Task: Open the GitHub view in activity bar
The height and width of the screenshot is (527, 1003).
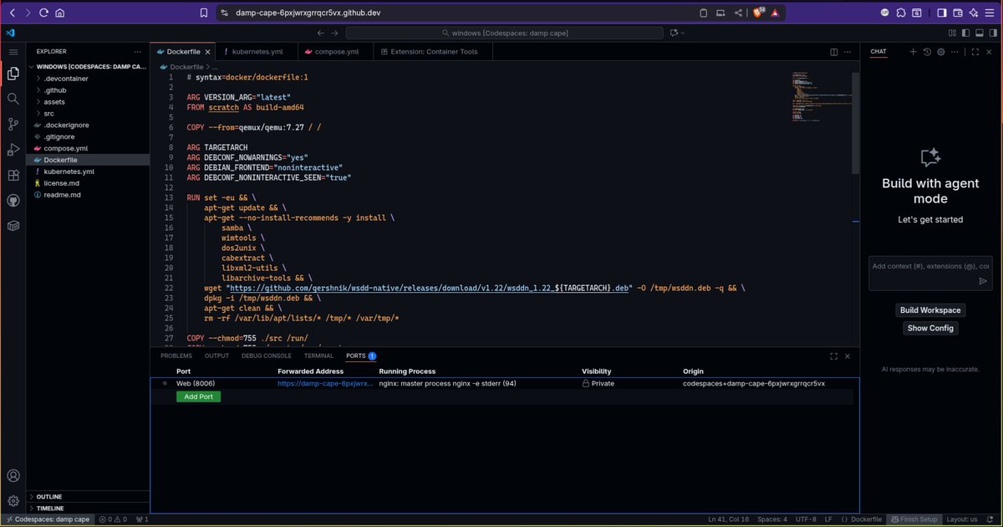Action: [13, 201]
